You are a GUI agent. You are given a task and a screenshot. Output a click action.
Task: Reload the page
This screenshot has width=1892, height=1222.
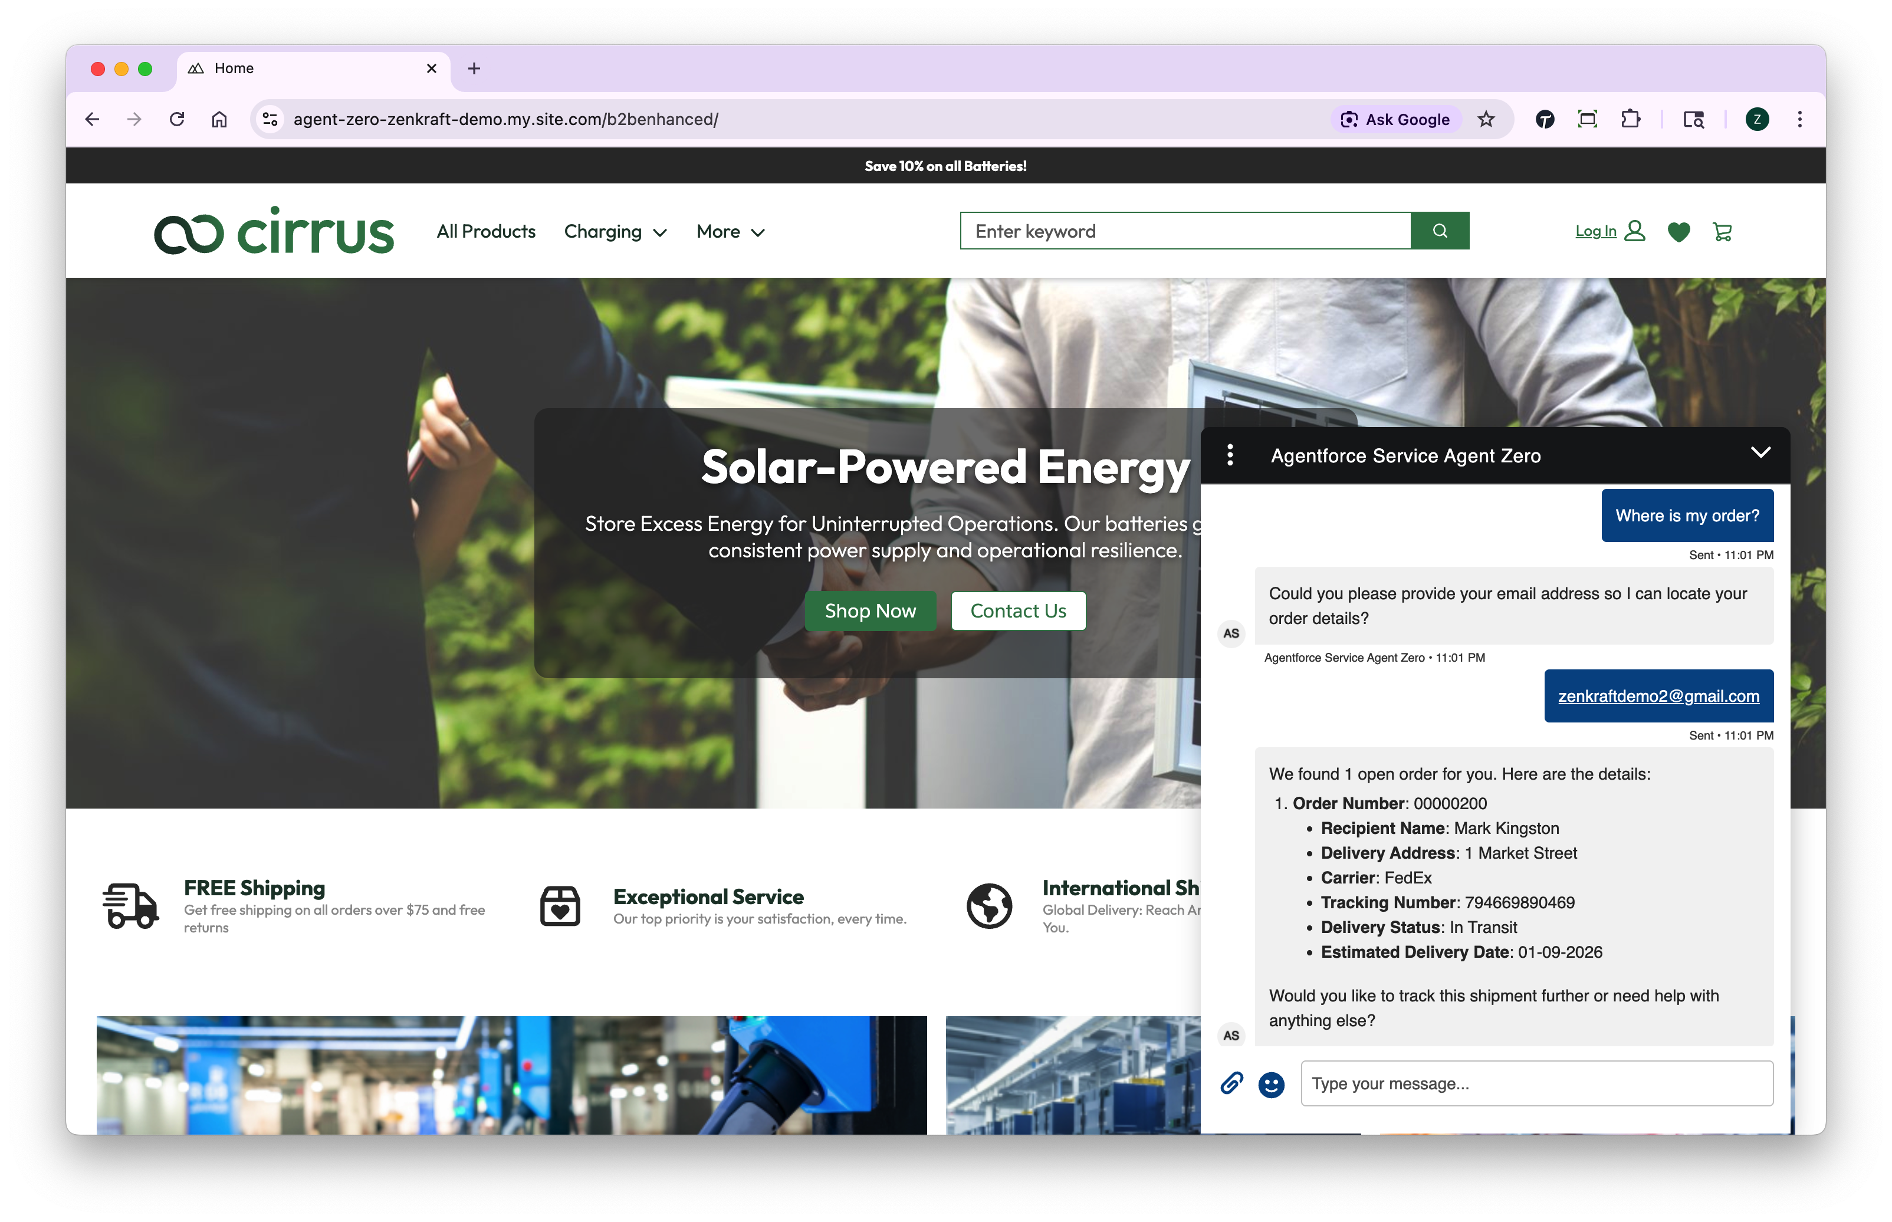pos(177,119)
